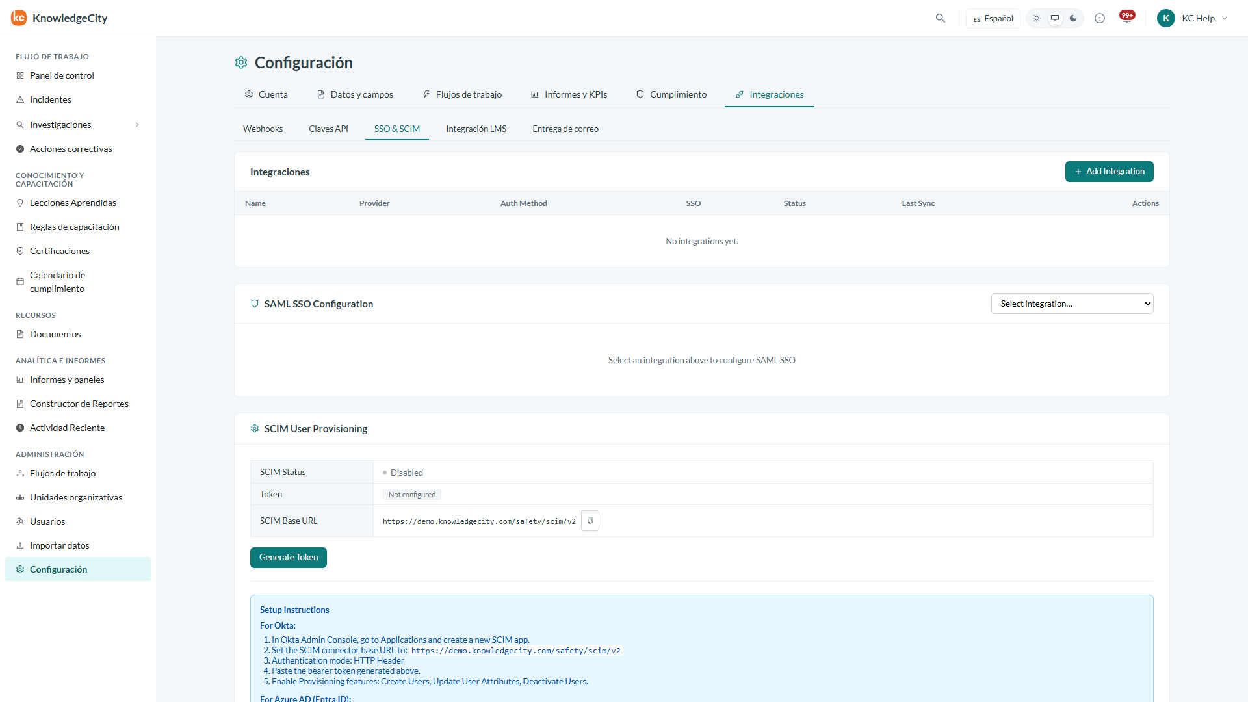This screenshot has width=1248, height=702.
Task: Expand the Investigaciones sidebar chevron
Action: [x=137, y=125]
